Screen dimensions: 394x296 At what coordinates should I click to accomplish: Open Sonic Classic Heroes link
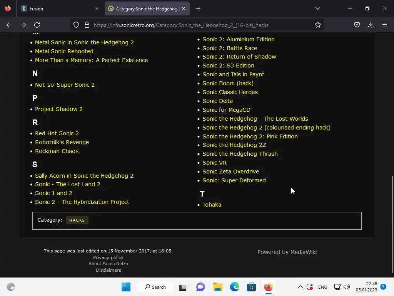pos(230,92)
